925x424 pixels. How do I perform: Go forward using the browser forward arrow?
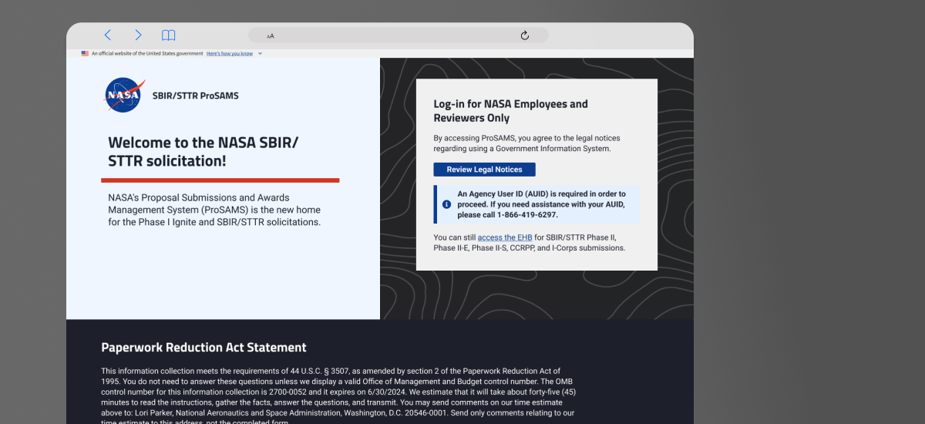[138, 35]
